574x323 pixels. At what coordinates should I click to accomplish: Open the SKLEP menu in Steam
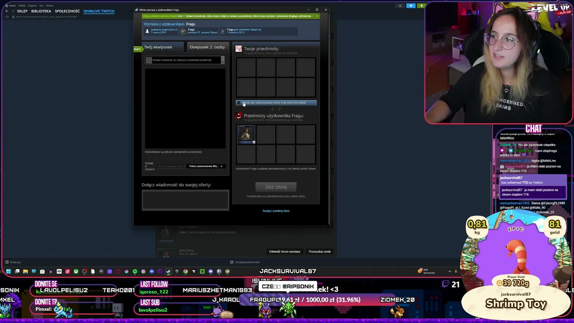[22, 11]
